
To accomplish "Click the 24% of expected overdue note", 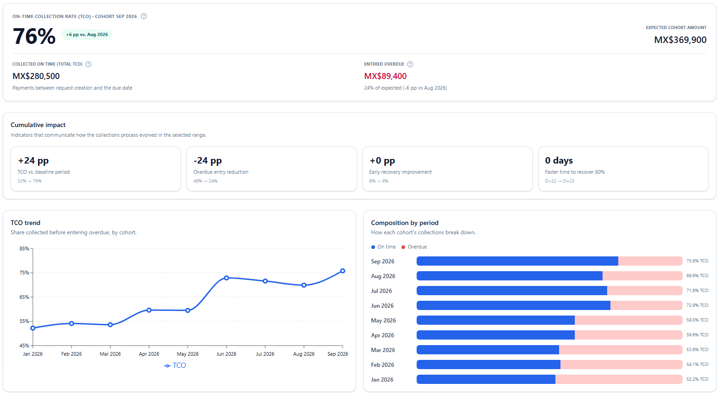I will pyautogui.click(x=406, y=88).
